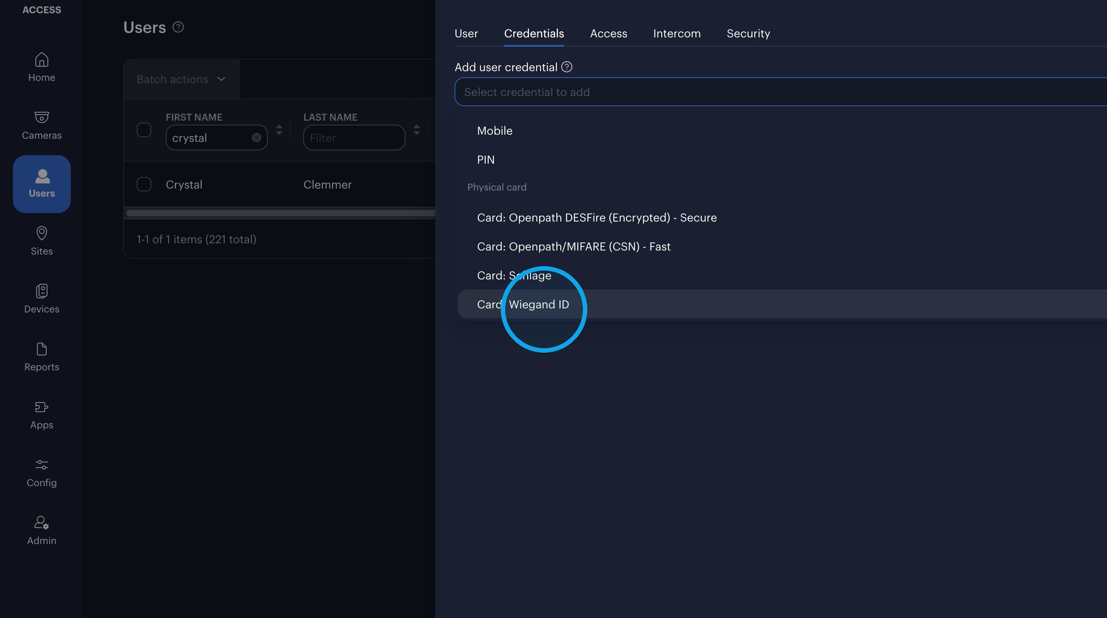1107x618 pixels.
Task: Click the users table horizontal scrollbar
Action: (281, 213)
